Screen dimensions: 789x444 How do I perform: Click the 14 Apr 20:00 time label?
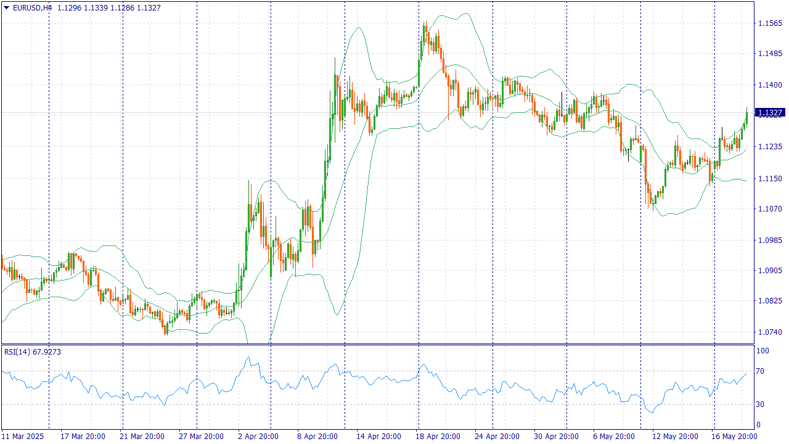point(378,436)
